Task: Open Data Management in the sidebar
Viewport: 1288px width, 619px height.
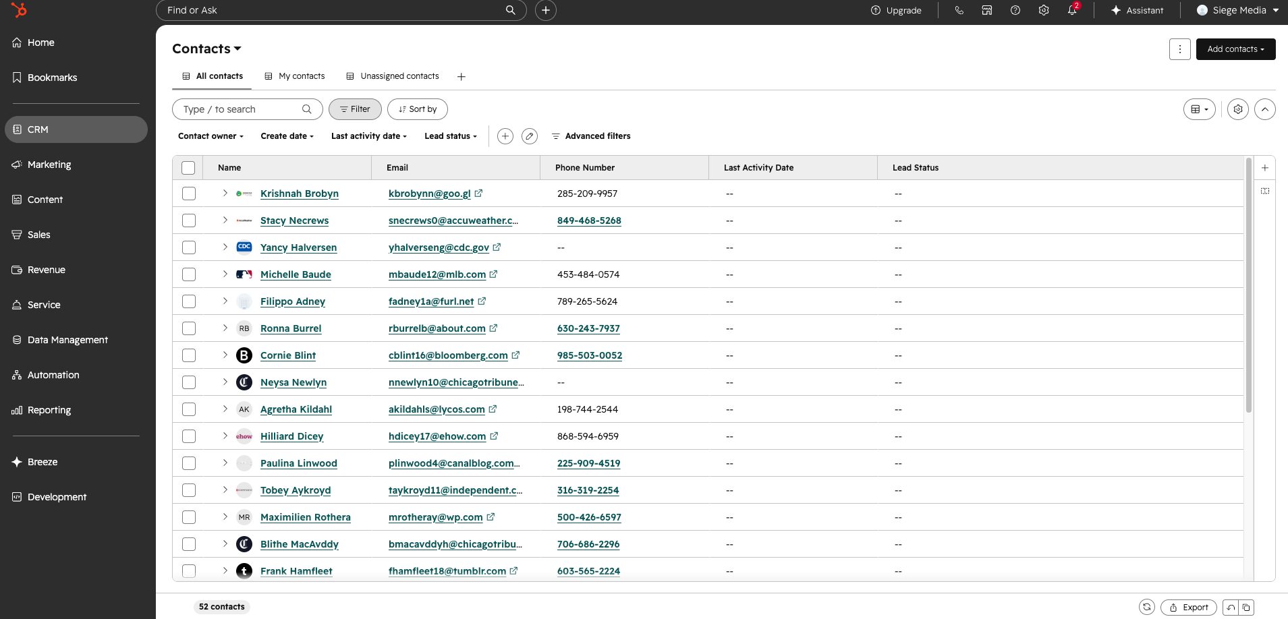Action: coord(76,340)
